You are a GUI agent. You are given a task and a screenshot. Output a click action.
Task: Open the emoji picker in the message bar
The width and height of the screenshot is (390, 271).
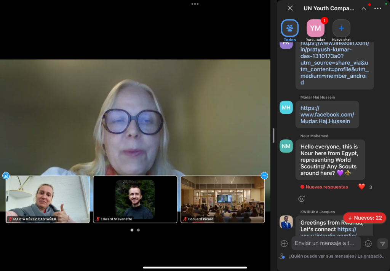click(x=368, y=243)
